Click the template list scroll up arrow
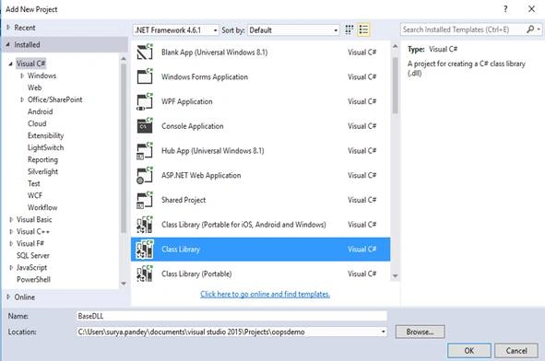This screenshot has height=361, width=545. click(x=395, y=46)
